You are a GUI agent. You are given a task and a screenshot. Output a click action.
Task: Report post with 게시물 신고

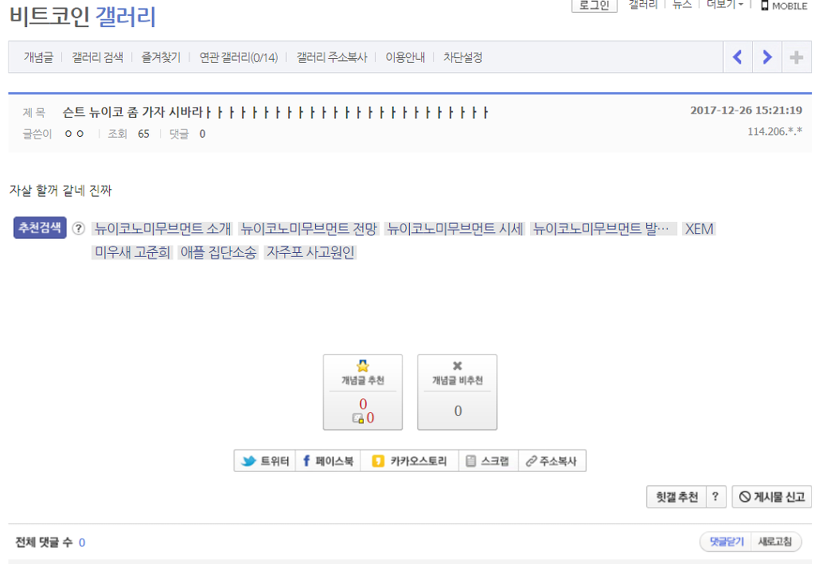click(x=772, y=497)
